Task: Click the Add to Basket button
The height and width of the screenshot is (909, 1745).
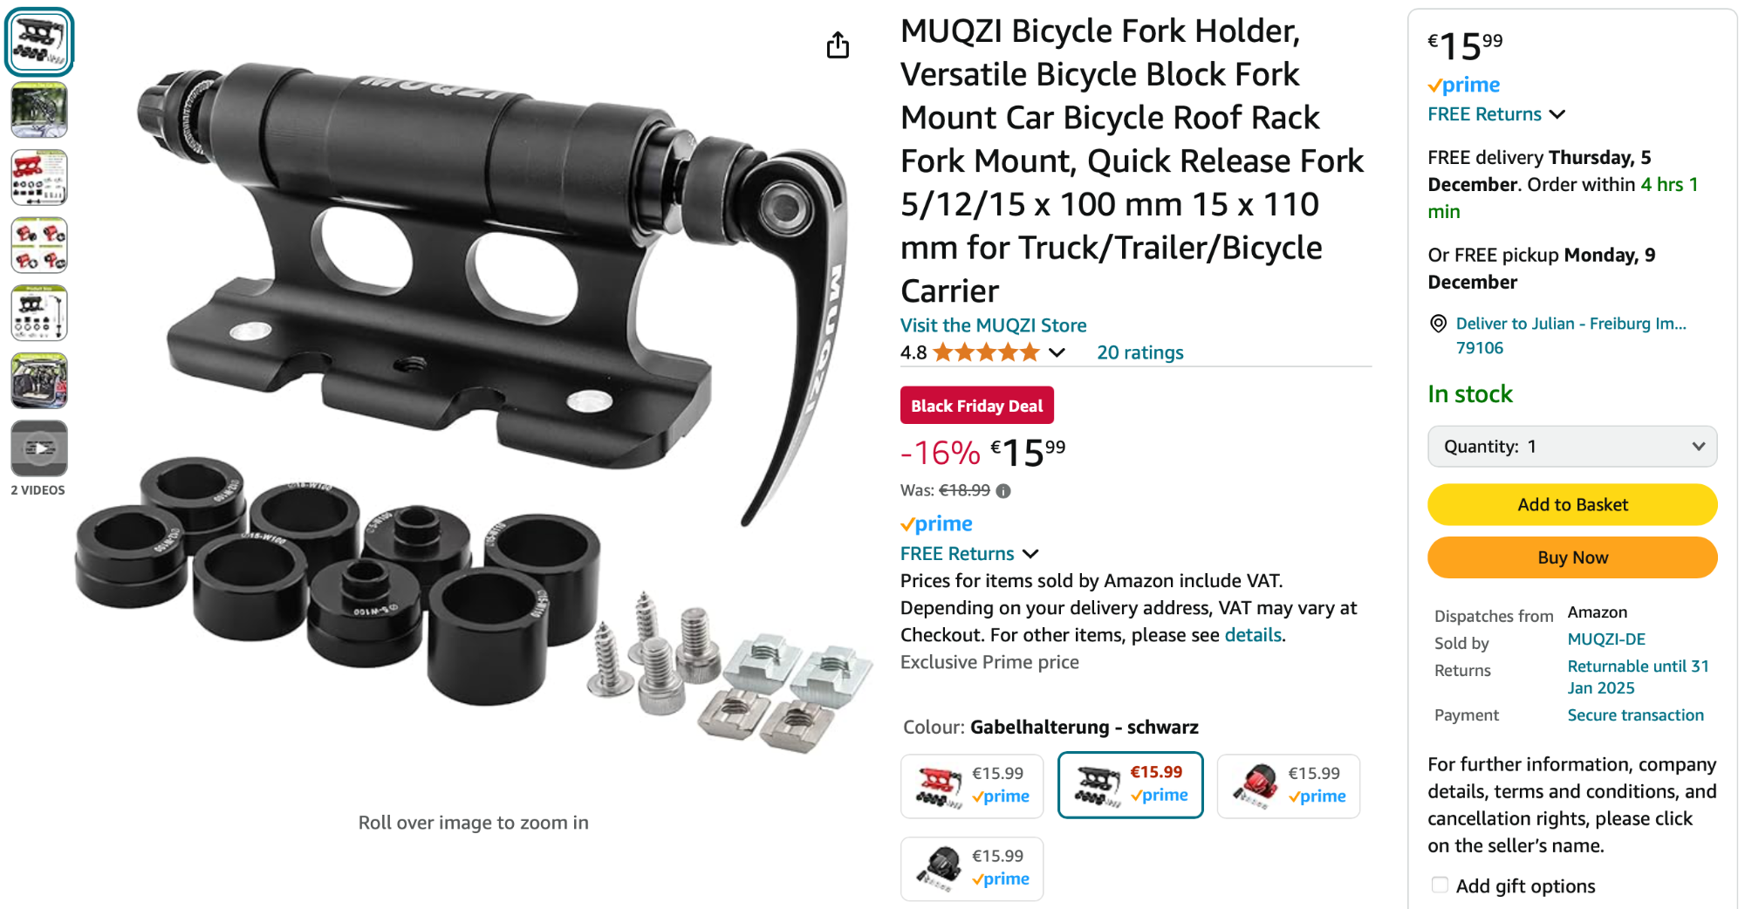Action: [1572, 505]
